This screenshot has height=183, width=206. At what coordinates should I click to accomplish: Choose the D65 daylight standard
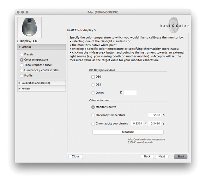tap(93, 85)
